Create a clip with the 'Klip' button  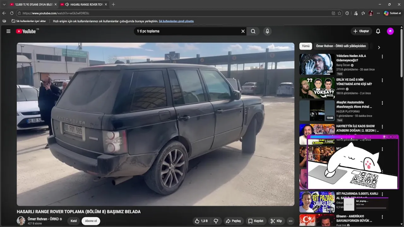click(x=276, y=221)
